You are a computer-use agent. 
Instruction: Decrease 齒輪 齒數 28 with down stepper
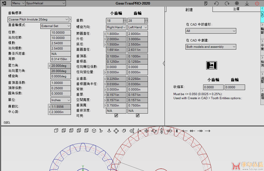[146, 22]
